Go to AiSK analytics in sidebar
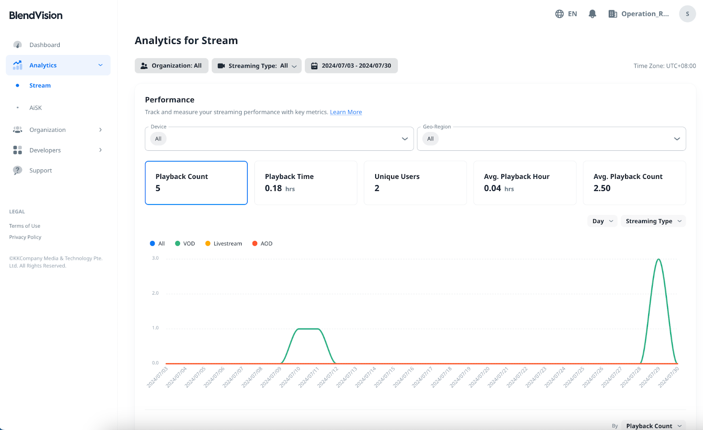The height and width of the screenshot is (430, 703). click(36, 108)
